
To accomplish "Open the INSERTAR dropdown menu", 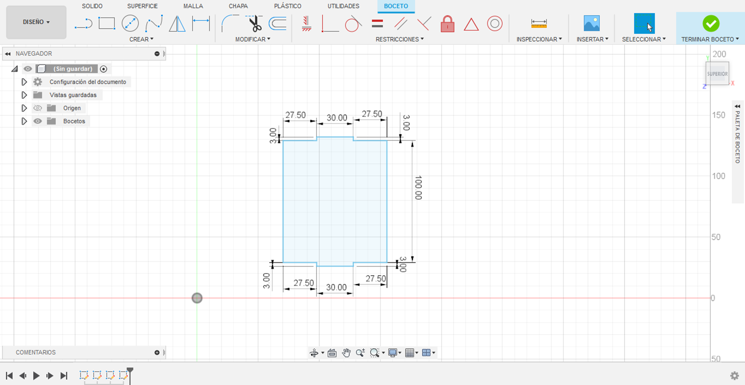I will (592, 39).
